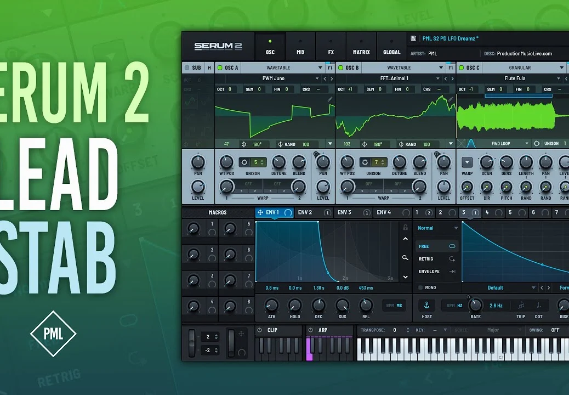Toggle the SUB oscillator on

point(187,67)
